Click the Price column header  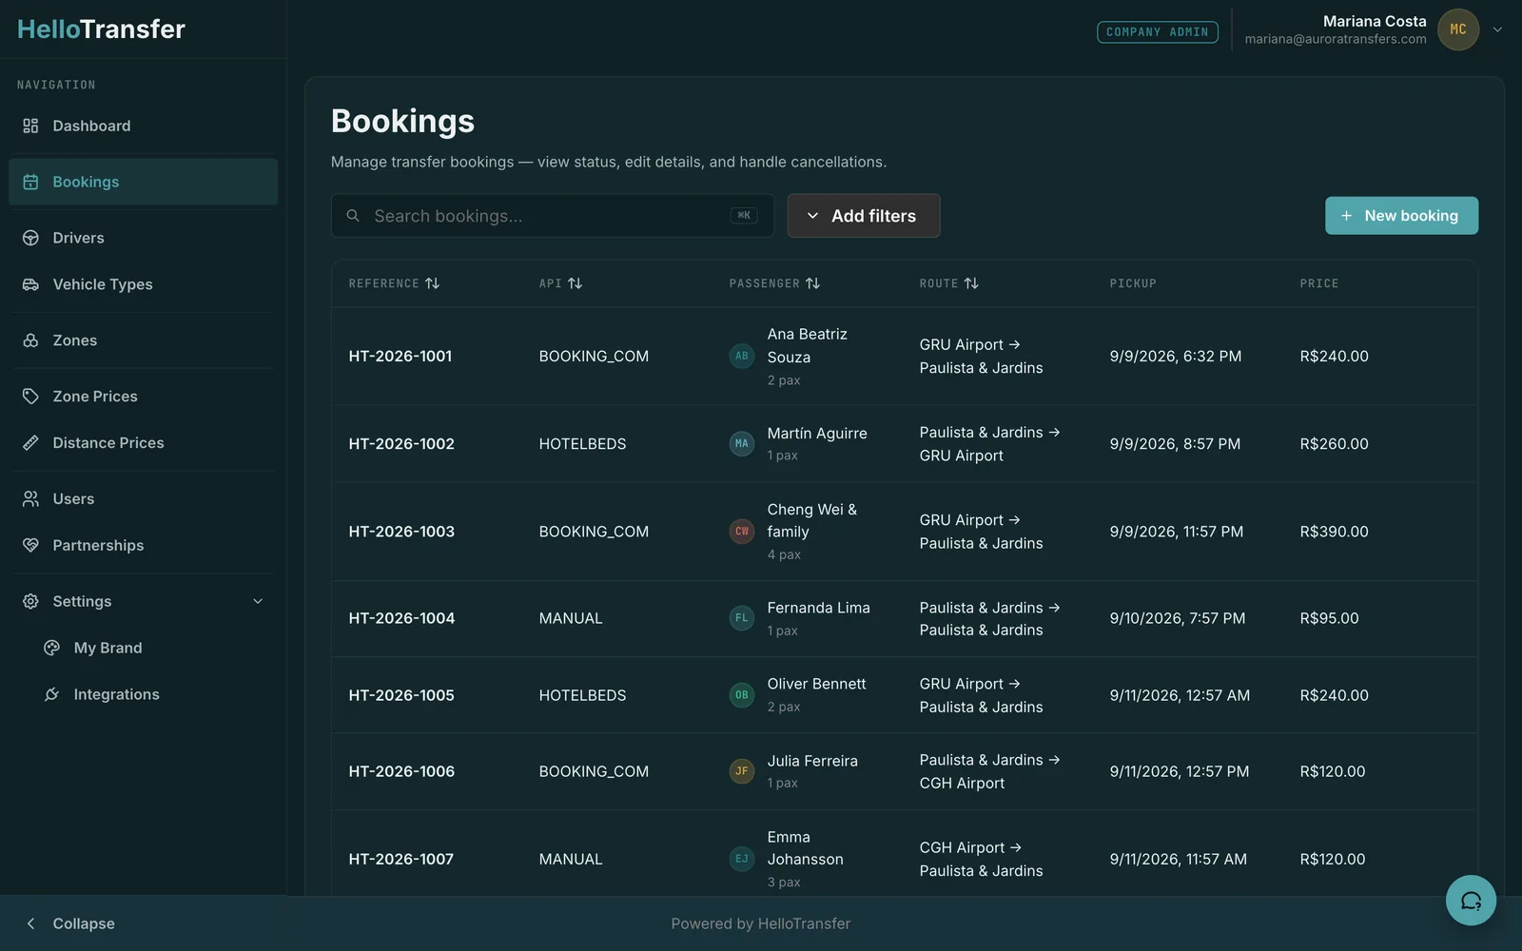click(1318, 283)
